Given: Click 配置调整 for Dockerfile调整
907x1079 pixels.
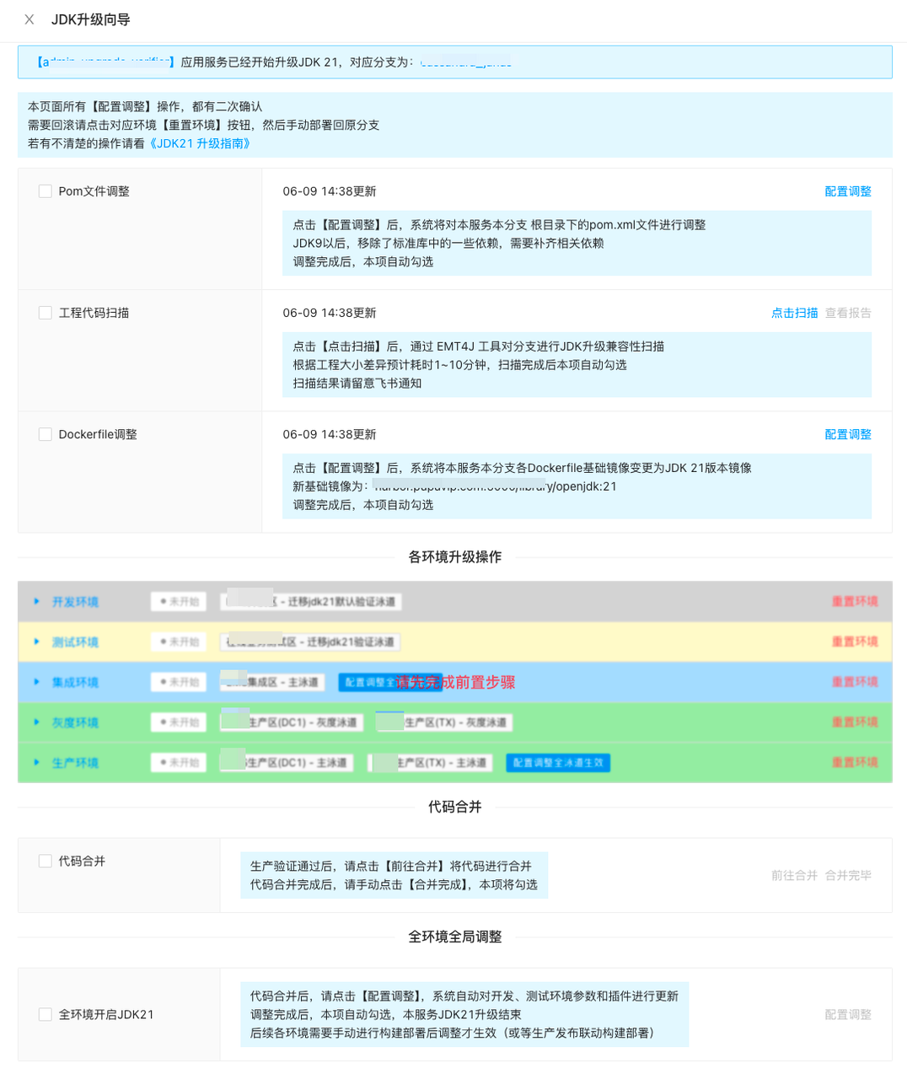Looking at the screenshot, I should (847, 433).
